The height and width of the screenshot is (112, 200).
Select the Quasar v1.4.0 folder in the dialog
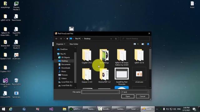coord(87,75)
